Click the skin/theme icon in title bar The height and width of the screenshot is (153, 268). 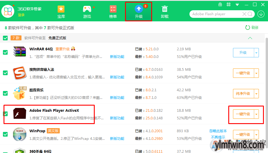pos(229,5)
